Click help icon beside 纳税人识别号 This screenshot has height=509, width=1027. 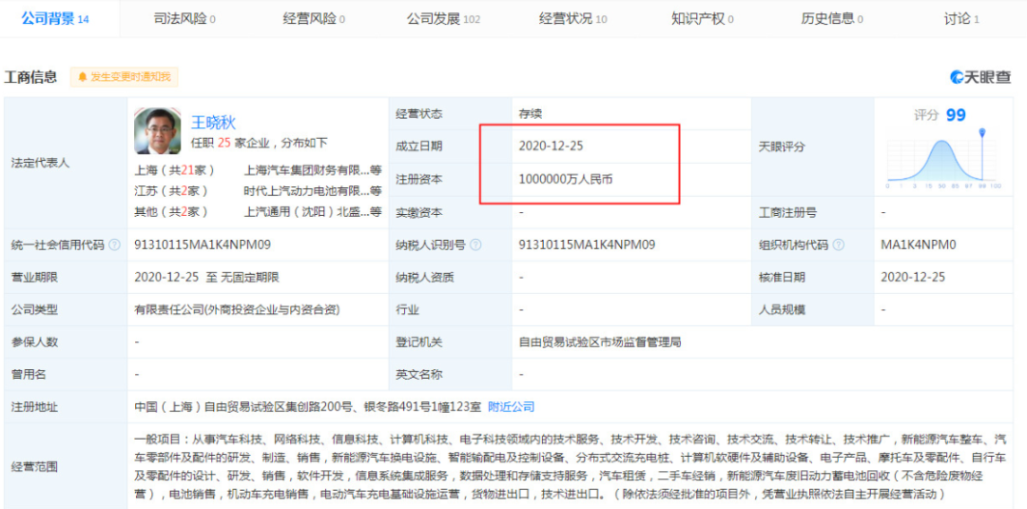pyautogui.click(x=475, y=245)
